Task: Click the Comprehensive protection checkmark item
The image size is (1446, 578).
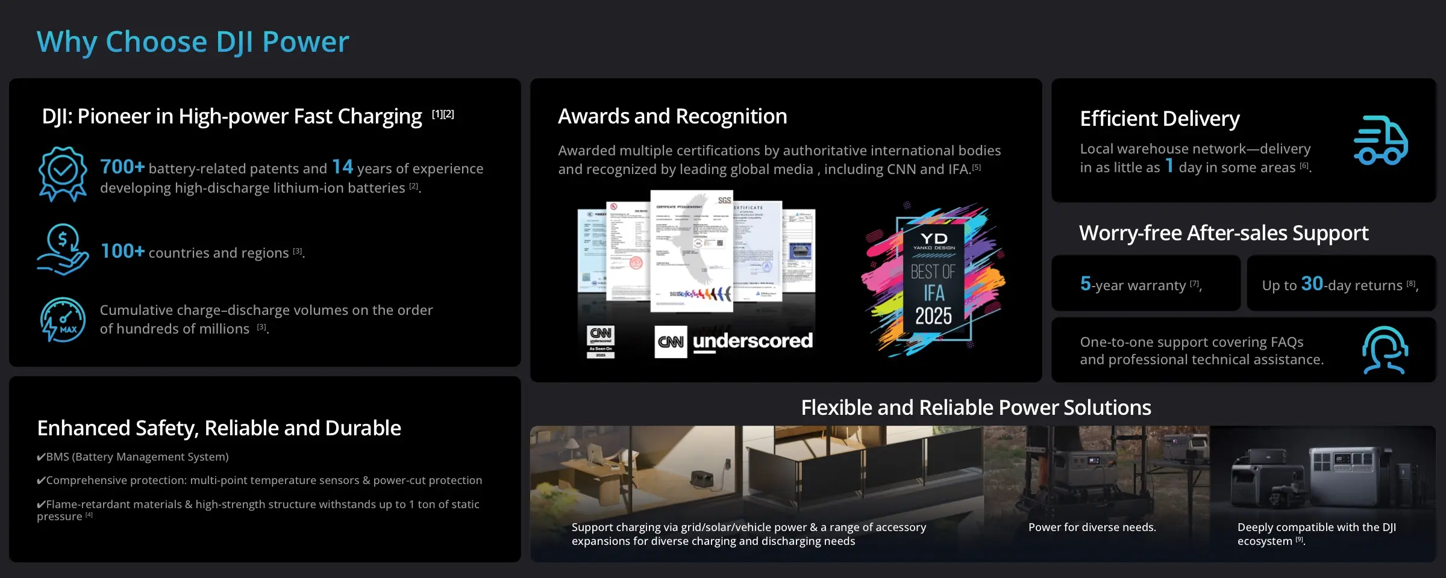Action: (260, 480)
